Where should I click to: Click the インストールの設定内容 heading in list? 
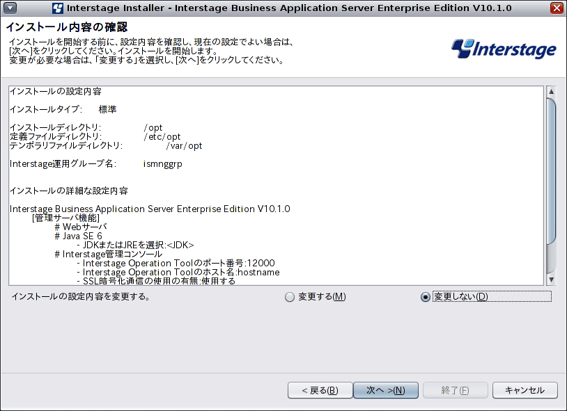click(x=56, y=91)
